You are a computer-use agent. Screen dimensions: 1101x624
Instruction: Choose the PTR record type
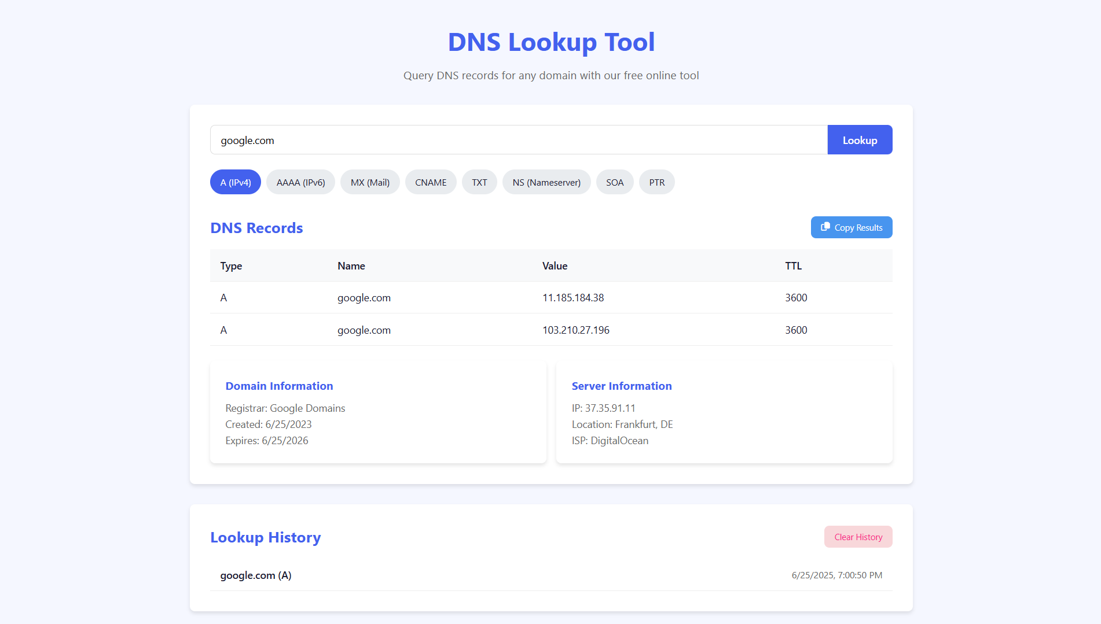[x=657, y=182]
